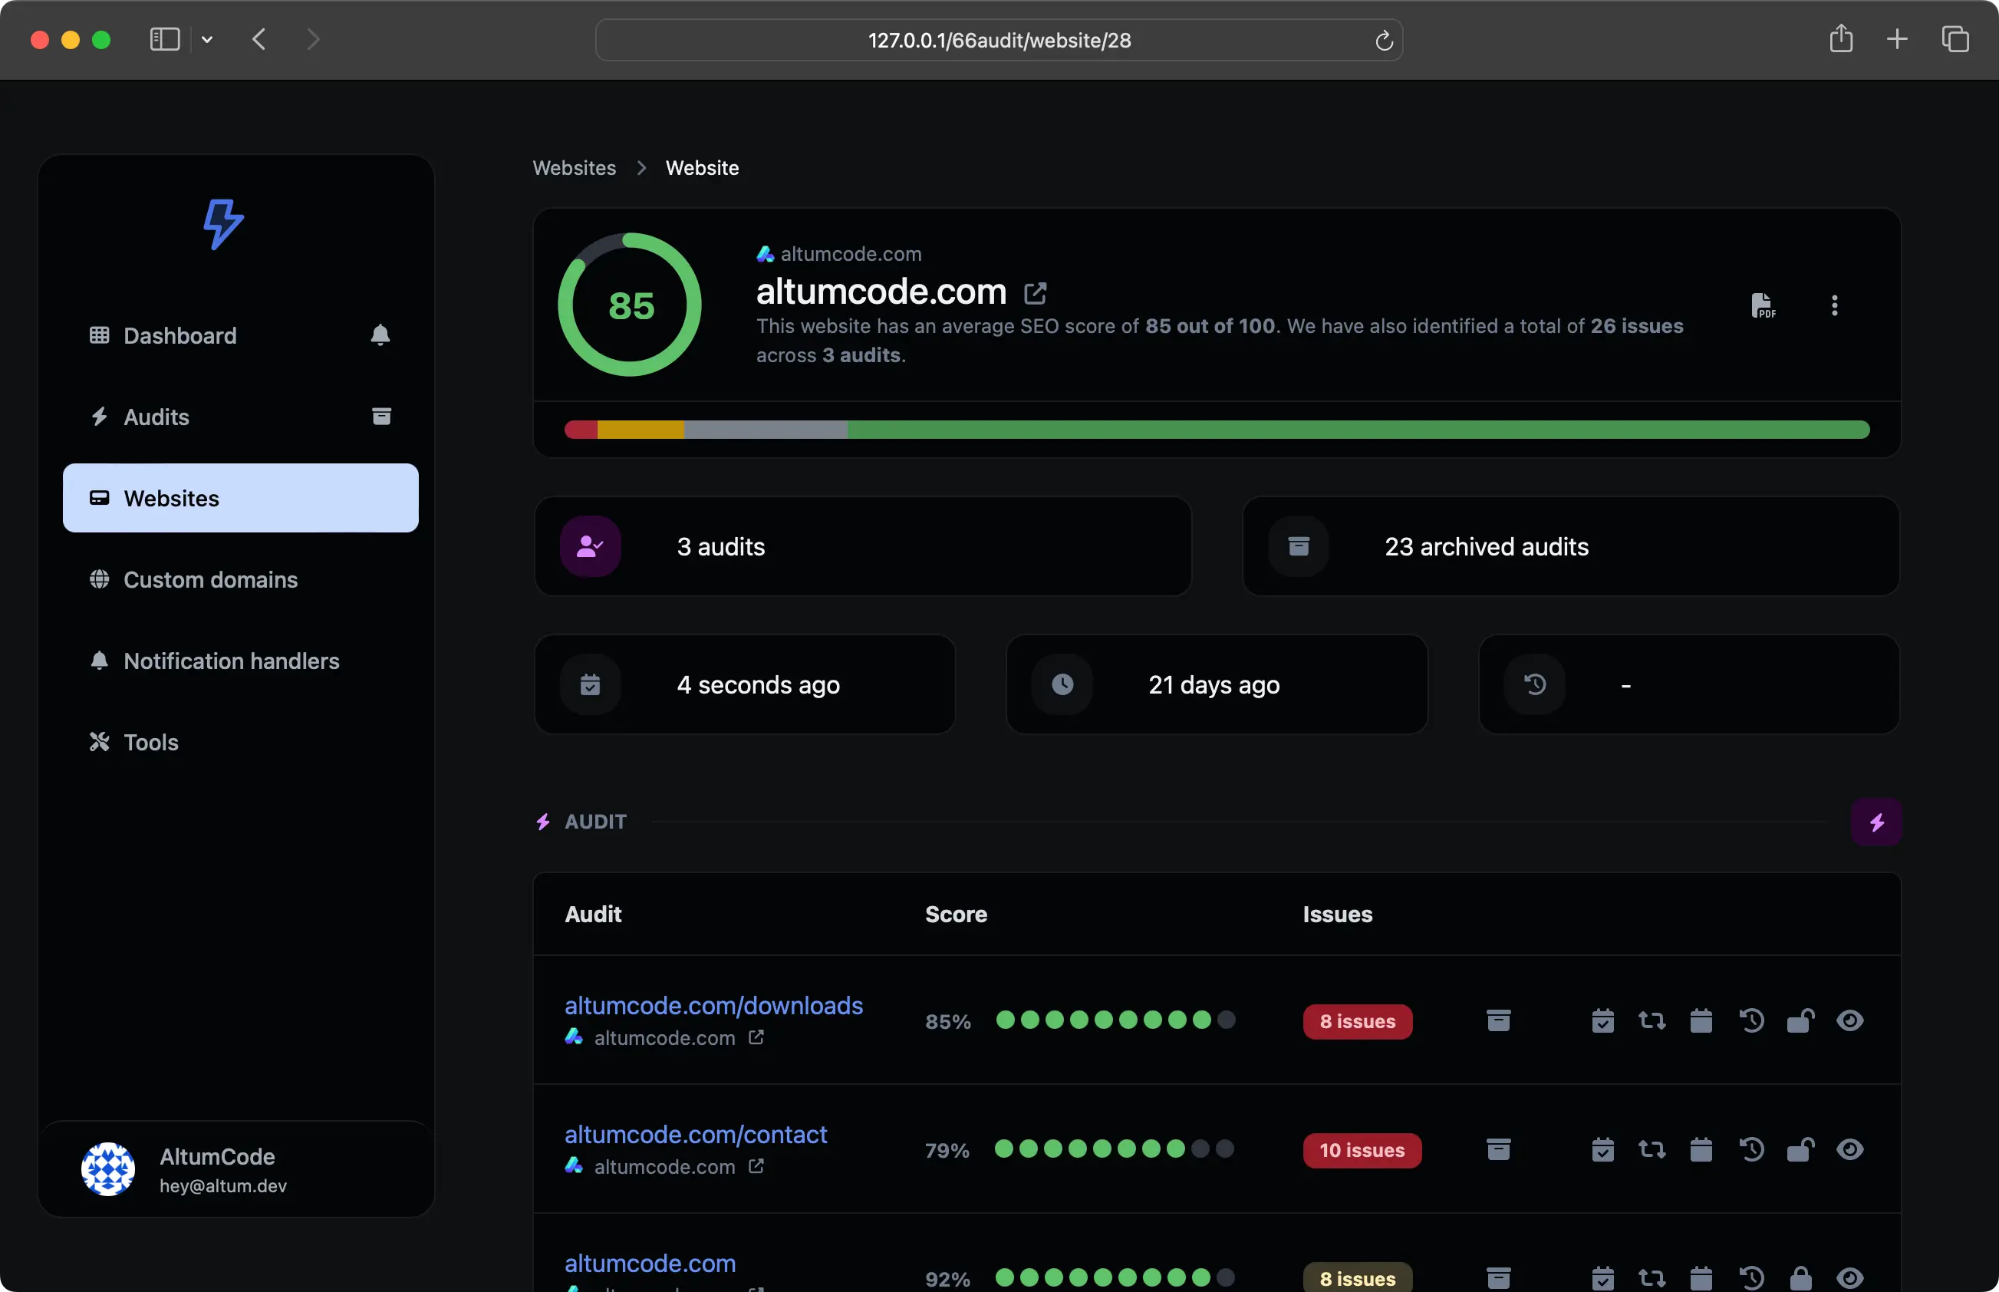Open archived audits icon beside Audits
Image resolution: width=1999 pixels, height=1292 pixels.
(x=380, y=416)
